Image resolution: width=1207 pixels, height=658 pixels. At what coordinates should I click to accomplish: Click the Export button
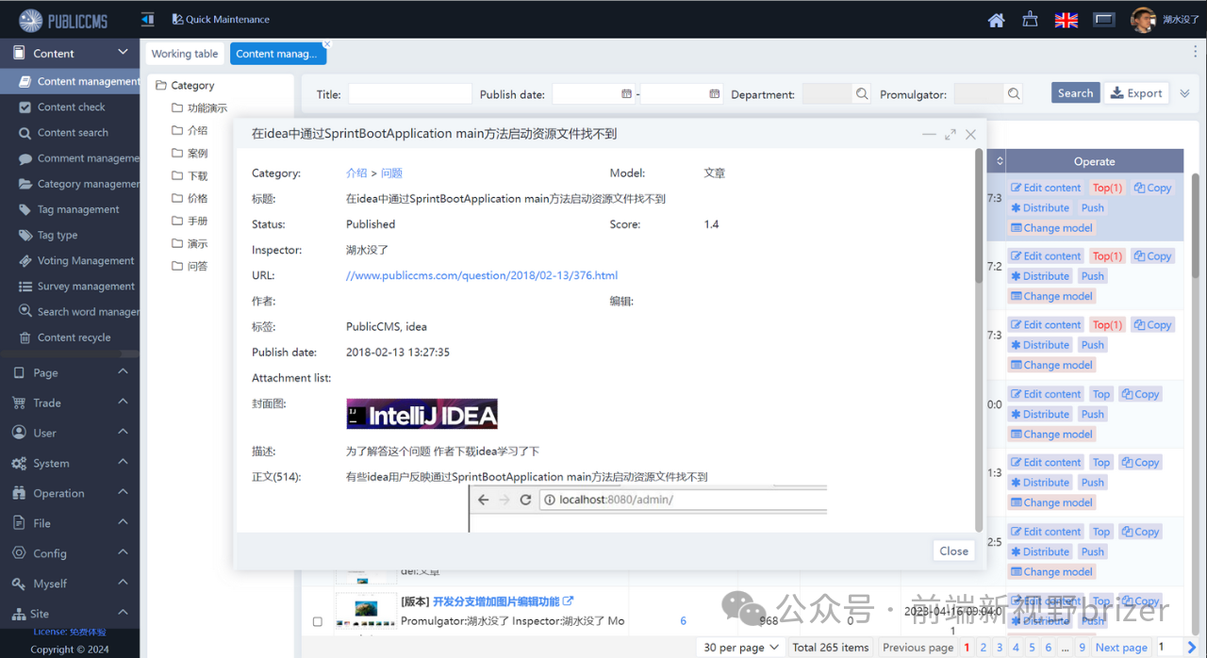1137,92
